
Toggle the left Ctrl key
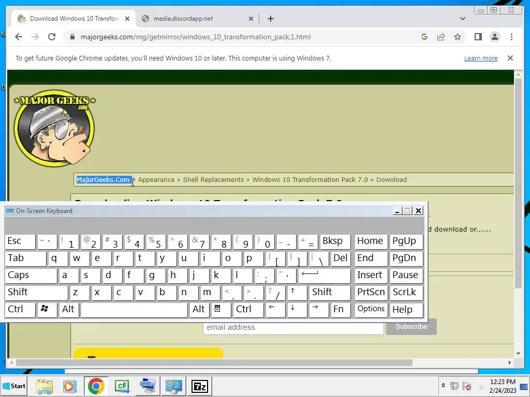click(x=20, y=310)
